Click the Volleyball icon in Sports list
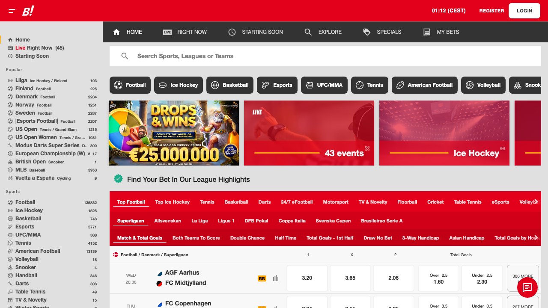 click(x=10, y=259)
